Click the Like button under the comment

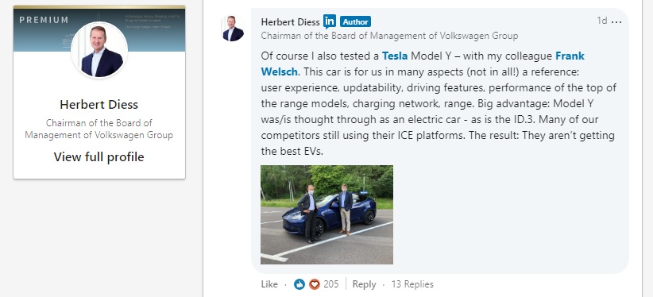coord(269,284)
